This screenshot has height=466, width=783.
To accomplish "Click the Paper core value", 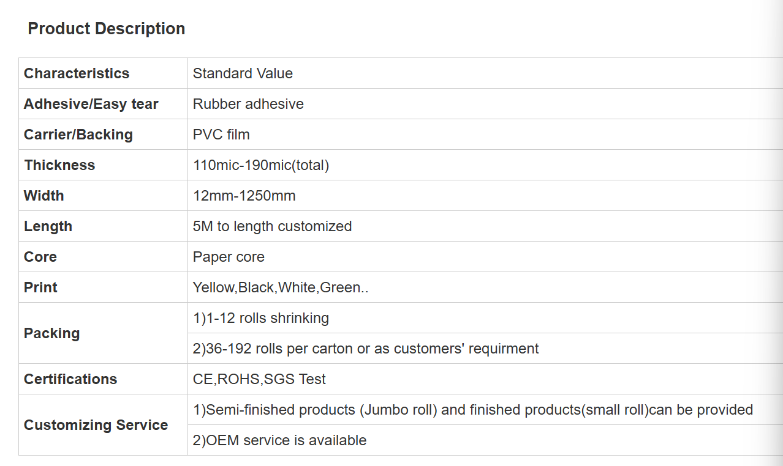I will (229, 257).
